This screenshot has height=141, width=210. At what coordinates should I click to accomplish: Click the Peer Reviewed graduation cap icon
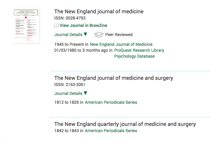[x=98, y=35]
